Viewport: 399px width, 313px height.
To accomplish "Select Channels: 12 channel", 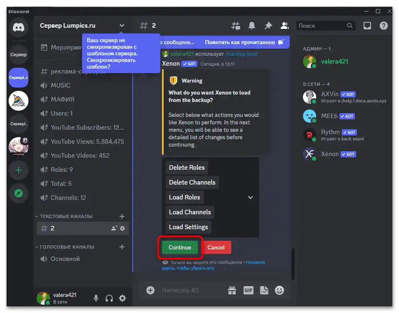I will [83, 197].
